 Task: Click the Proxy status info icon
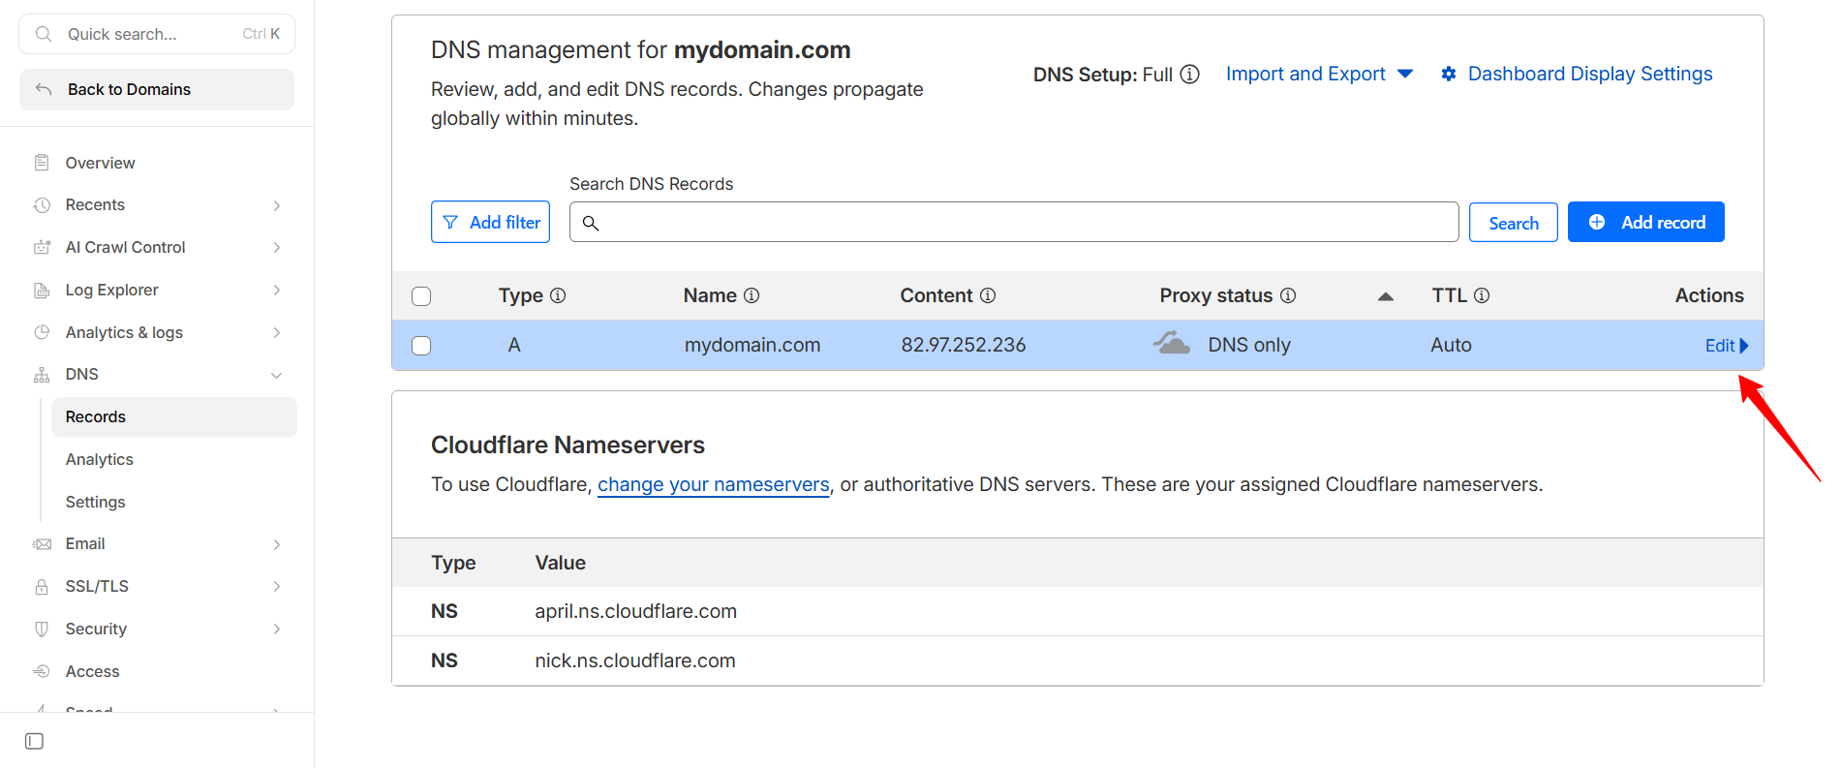(x=1288, y=295)
